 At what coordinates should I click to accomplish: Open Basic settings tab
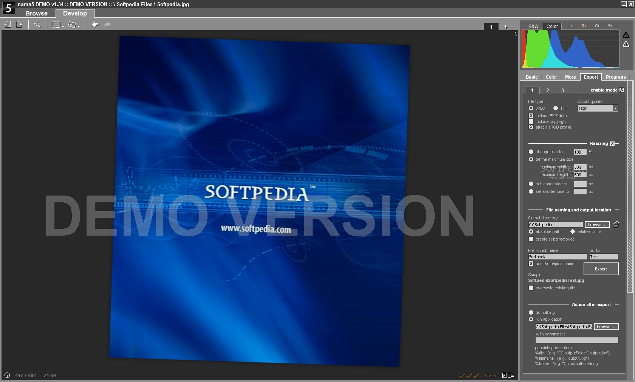(x=531, y=77)
